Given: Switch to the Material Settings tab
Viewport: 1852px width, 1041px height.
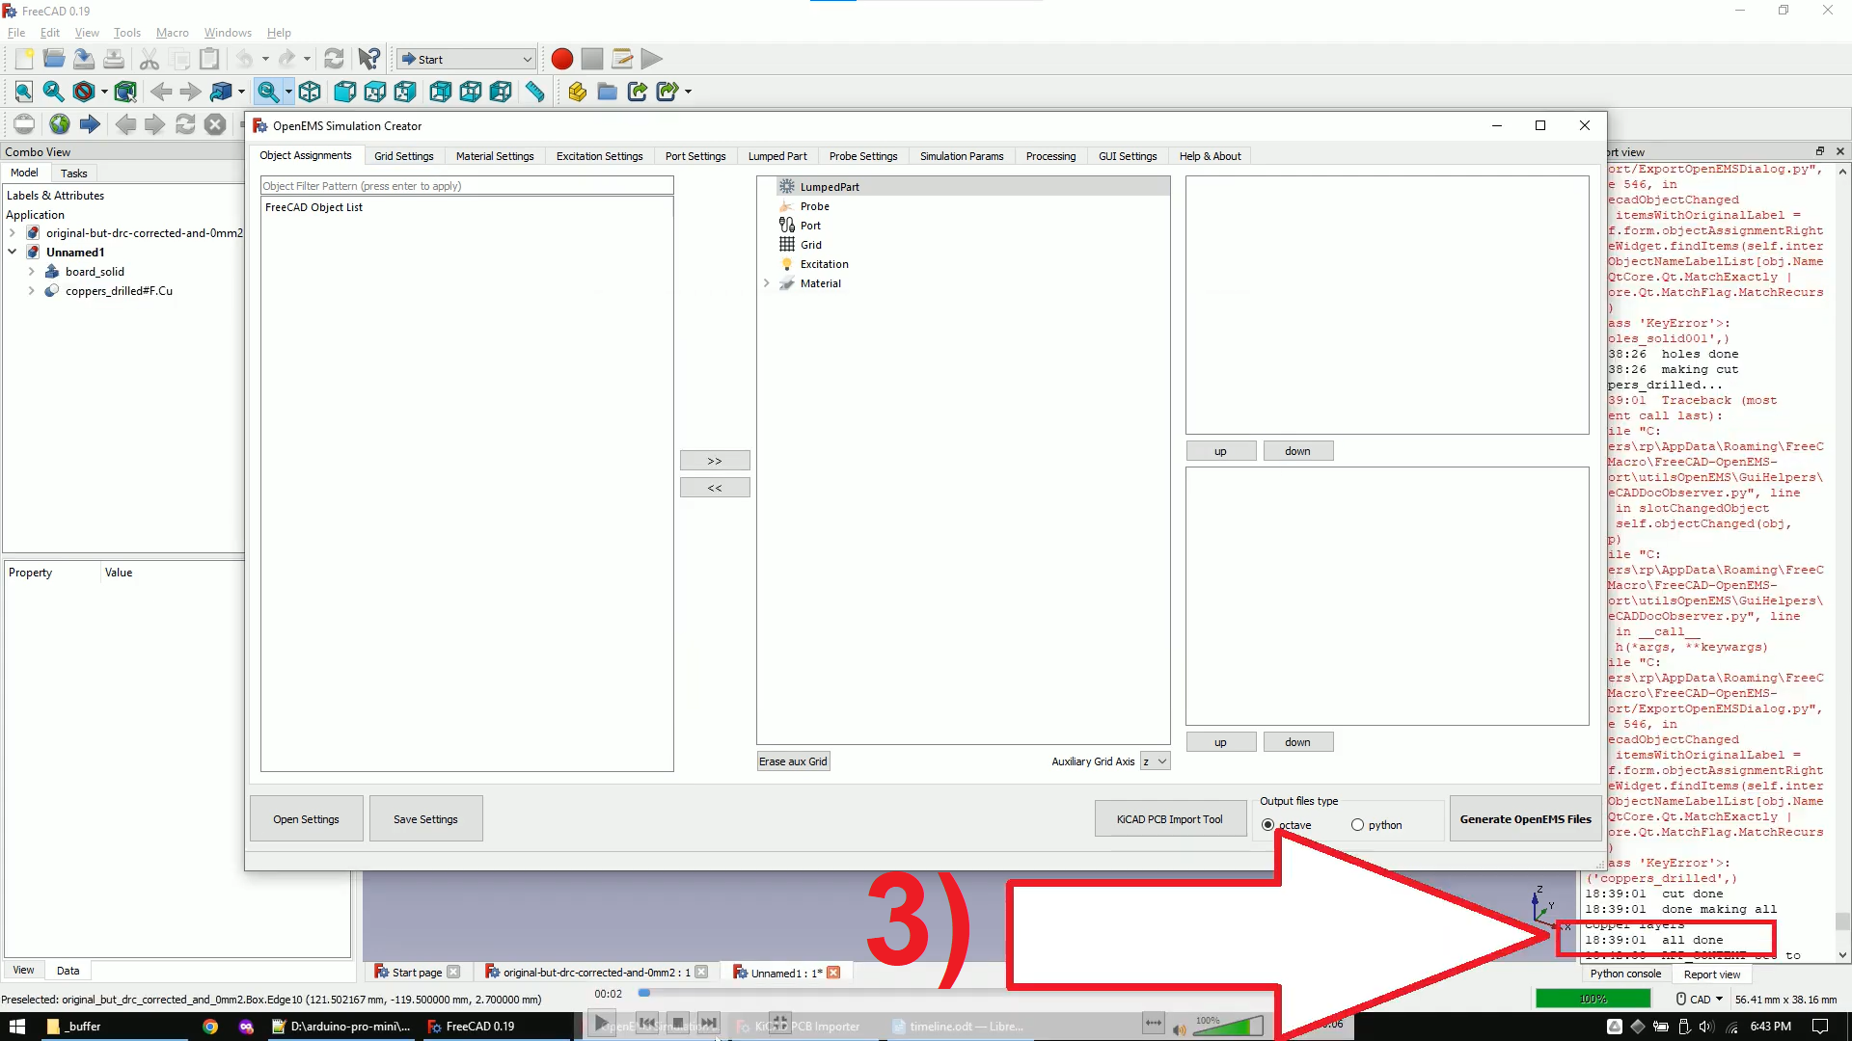Looking at the screenshot, I should [x=495, y=156].
